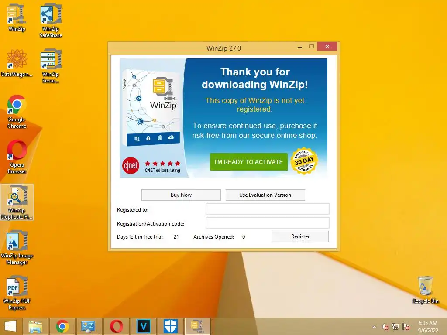Viewport: 447px width, 335px height.
Task: Select the DataWagon desktop shortcut
Action: tap(17, 63)
